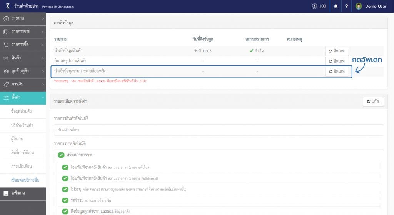
Task: Expand the ลูกค้า/คู่ค้า menu arrow
Action: [43, 71]
